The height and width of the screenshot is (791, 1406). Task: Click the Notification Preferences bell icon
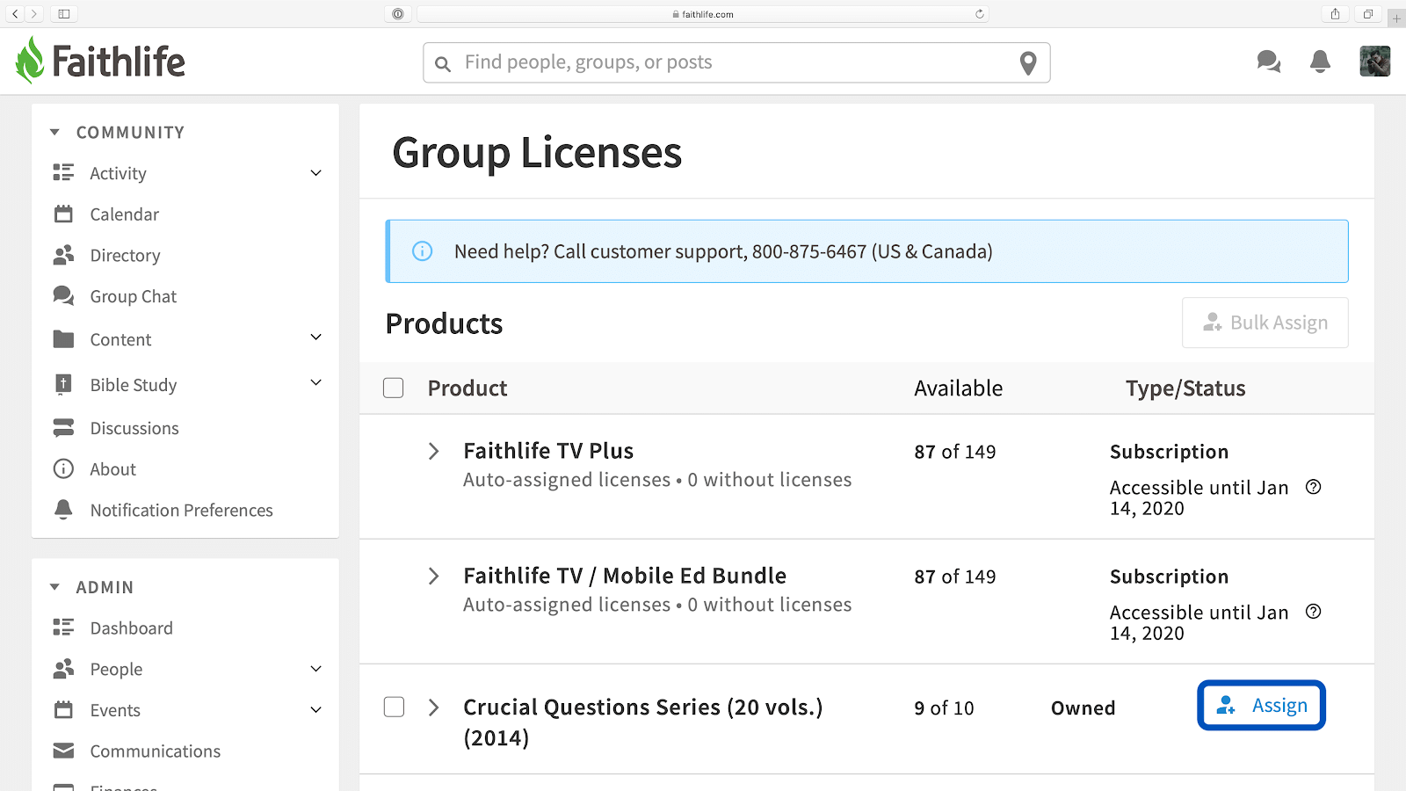(x=63, y=510)
